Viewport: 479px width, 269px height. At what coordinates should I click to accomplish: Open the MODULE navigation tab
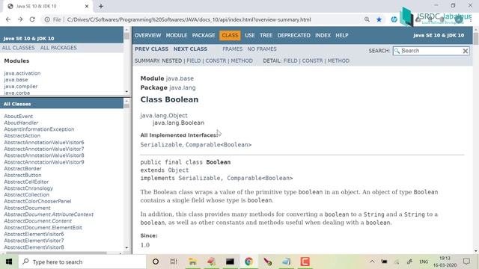pos(177,35)
